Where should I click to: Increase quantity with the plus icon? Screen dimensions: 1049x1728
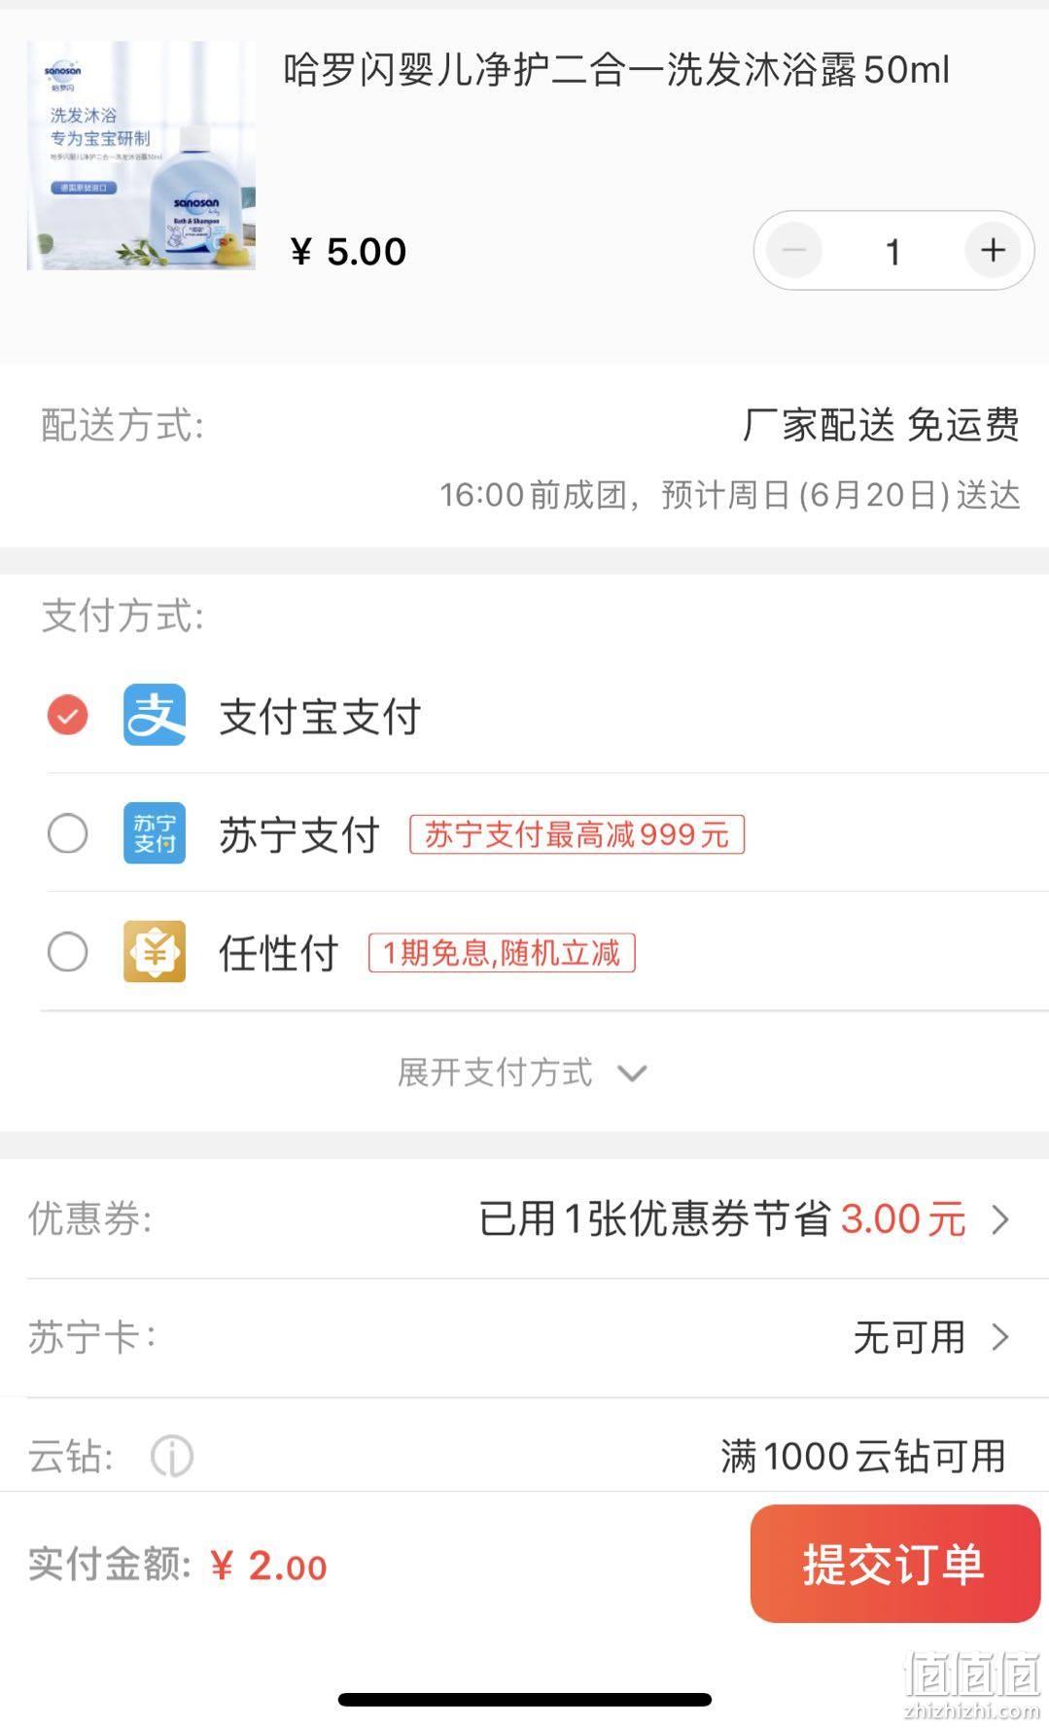[x=993, y=251]
